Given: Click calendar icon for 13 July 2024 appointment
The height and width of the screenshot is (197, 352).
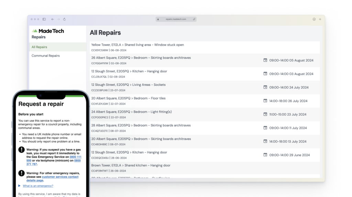Looking at the screenshot, I should (x=265, y=141).
